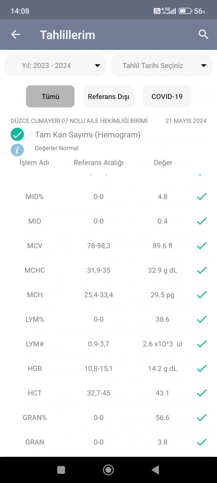The image size is (217, 483).
Task: Tap the blue info icon
Action: coord(17,150)
